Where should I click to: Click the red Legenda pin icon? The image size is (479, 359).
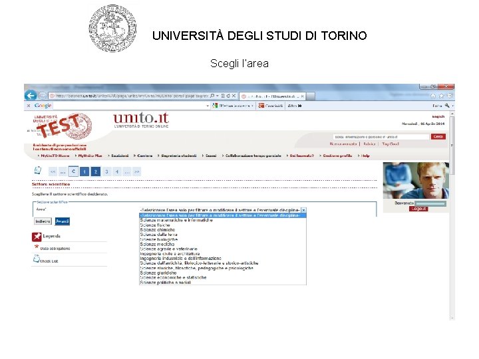[x=37, y=237]
